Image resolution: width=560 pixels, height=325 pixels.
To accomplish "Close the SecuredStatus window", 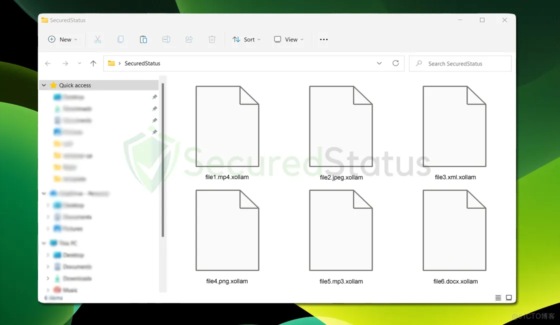I will coord(504,20).
